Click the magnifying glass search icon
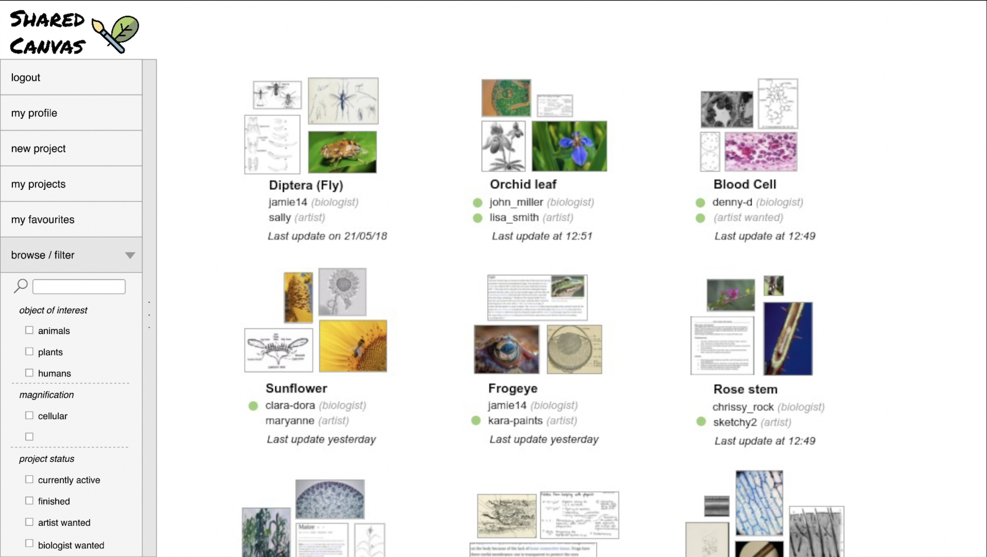 click(x=21, y=285)
